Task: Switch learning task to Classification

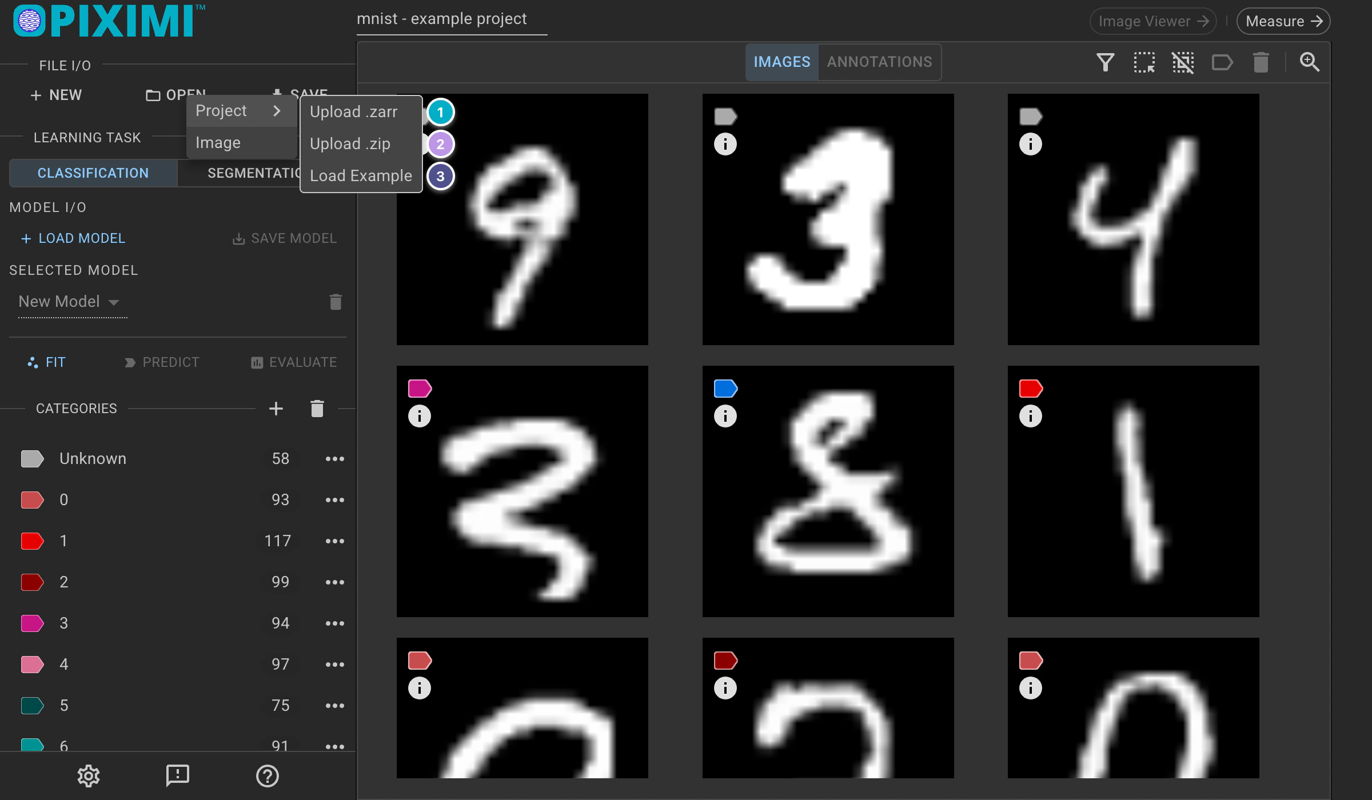Action: (93, 173)
